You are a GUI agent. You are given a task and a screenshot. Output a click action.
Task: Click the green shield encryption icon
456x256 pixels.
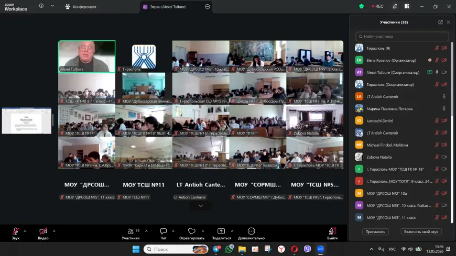(x=362, y=6)
